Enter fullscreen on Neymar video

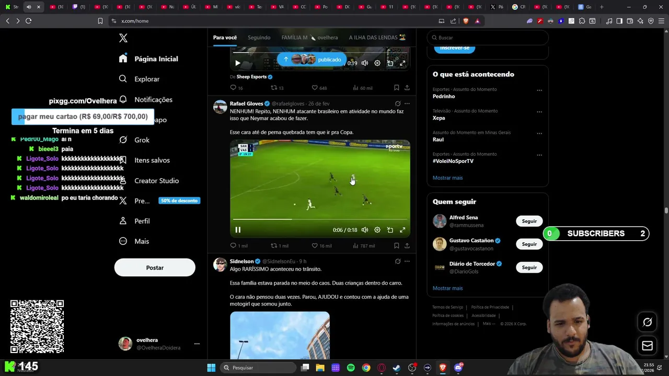[402, 230]
